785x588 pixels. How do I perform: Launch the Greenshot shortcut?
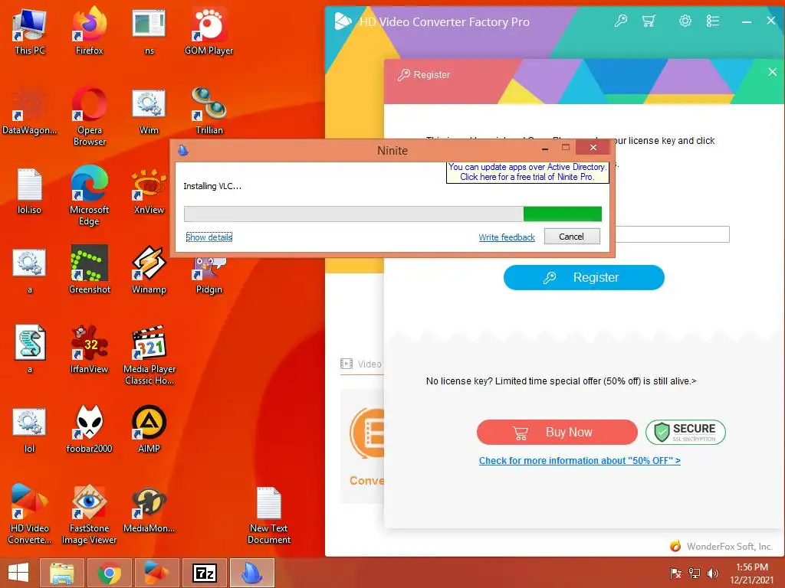89,270
